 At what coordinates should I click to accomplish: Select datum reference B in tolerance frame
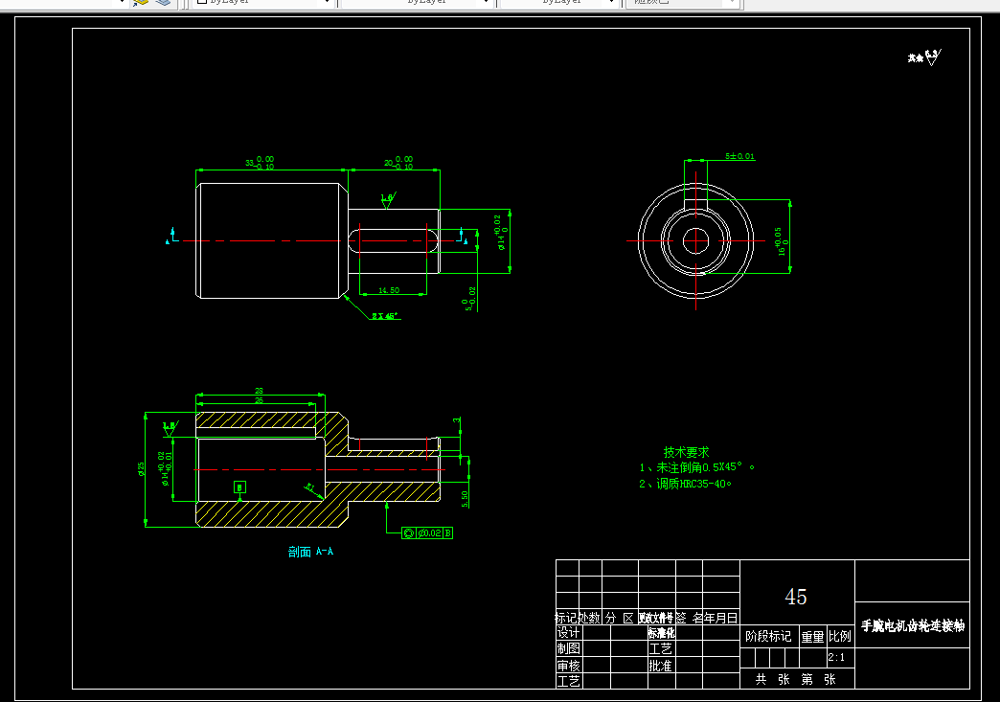point(447,533)
